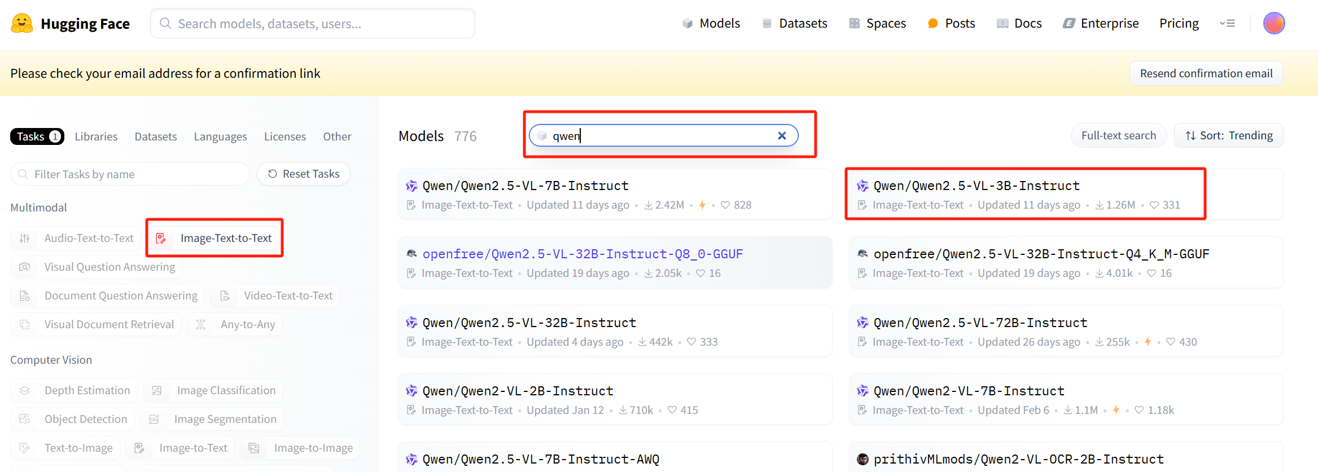Open Qwen/Qwen2.5-VL-7B-Instruct-AWQ model
Image resolution: width=1318 pixels, height=472 pixels.
[541, 459]
